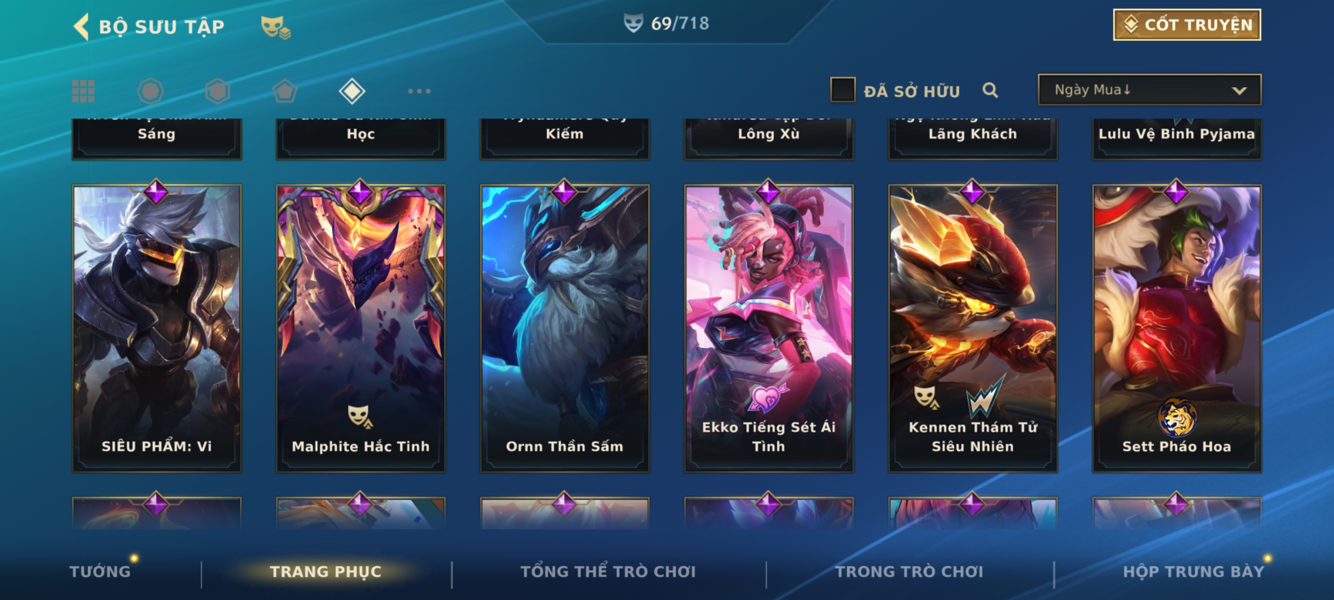The image size is (1334, 600).
Task: View the Sett Pháo Hoa skin card
Action: click(1177, 328)
